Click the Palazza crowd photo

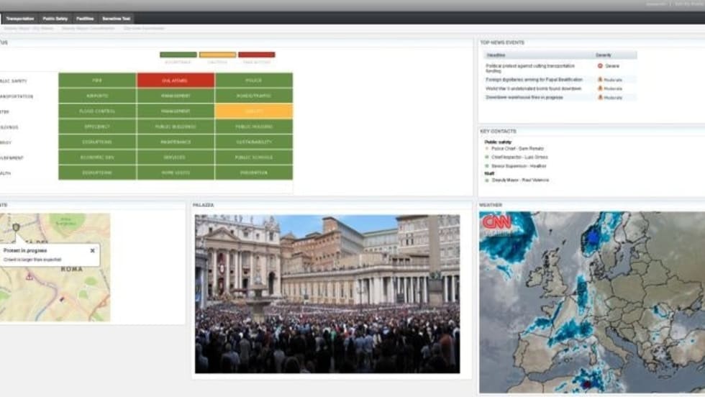tap(327, 293)
